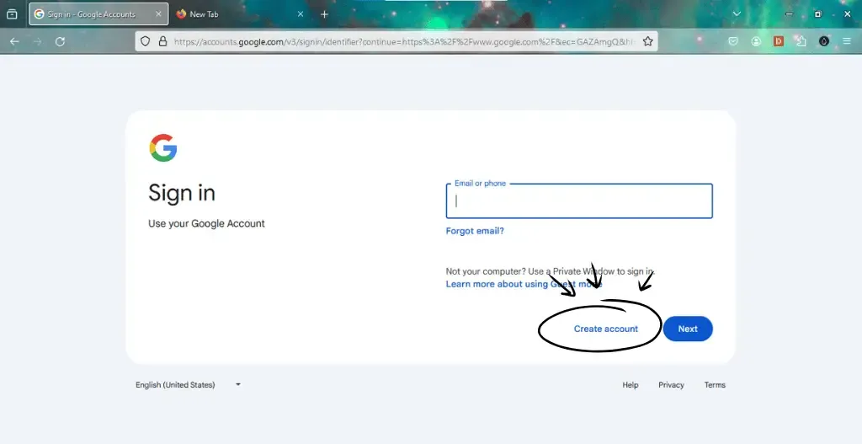
Task: Click the Forgot email? link
Action: [475, 231]
